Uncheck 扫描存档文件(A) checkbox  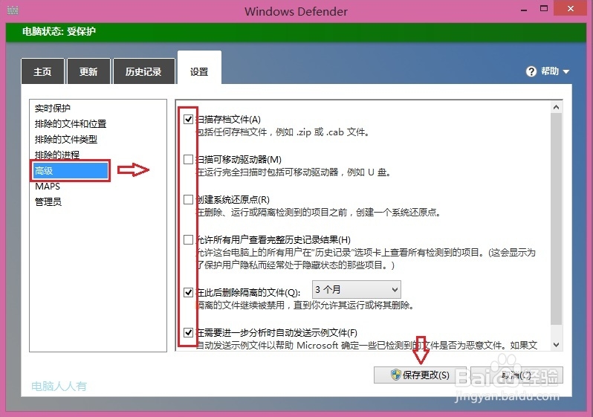point(188,119)
